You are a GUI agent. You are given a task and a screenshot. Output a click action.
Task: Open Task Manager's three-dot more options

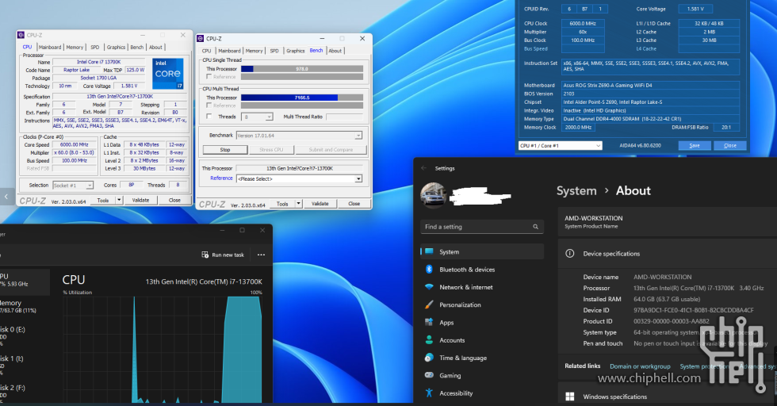[261, 255]
